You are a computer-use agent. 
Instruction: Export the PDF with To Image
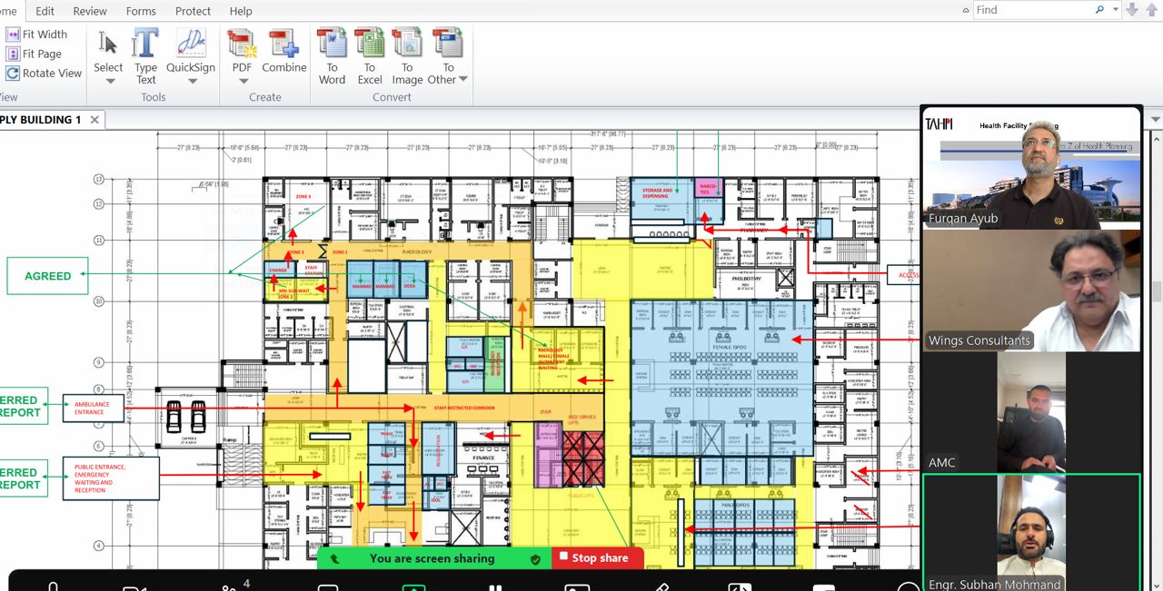[407, 54]
